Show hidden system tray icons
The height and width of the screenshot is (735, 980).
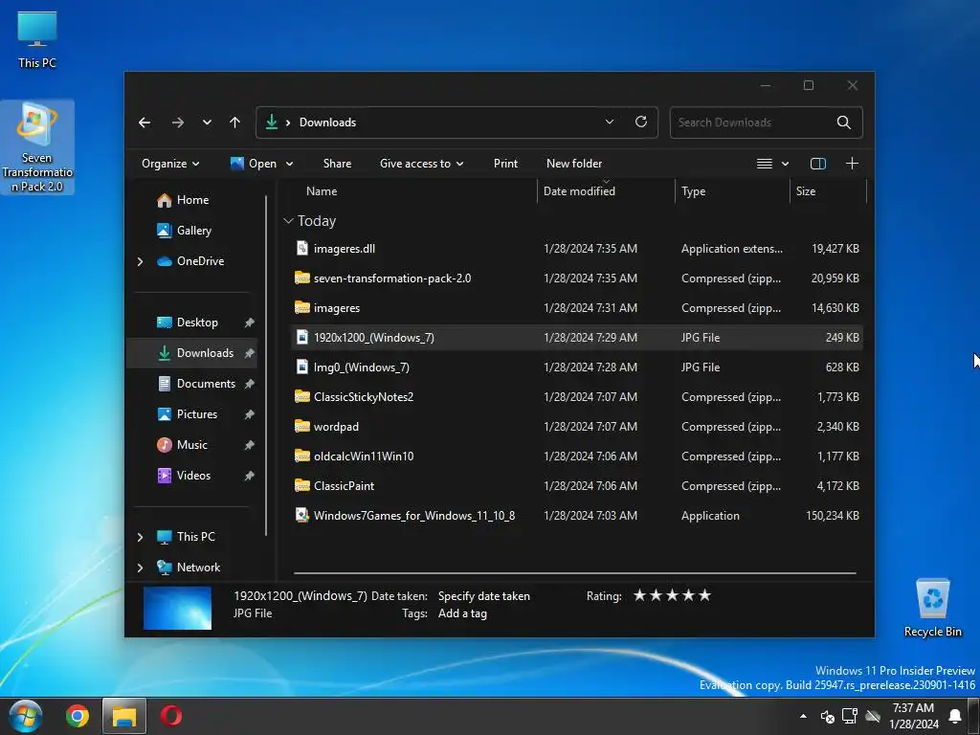click(803, 716)
